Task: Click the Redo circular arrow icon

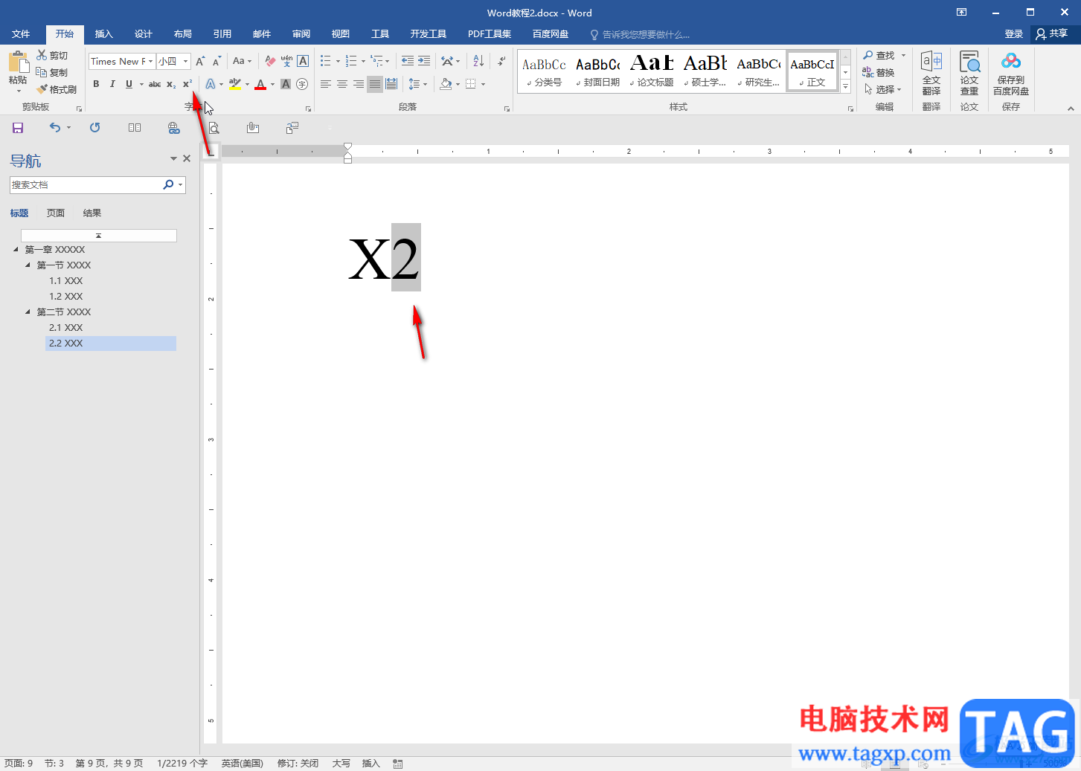Action: pos(94,128)
